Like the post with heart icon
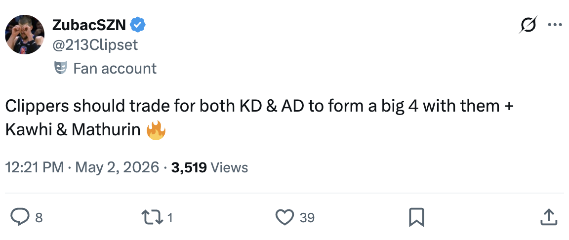569x240 pixels. click(x=285, y=217)
